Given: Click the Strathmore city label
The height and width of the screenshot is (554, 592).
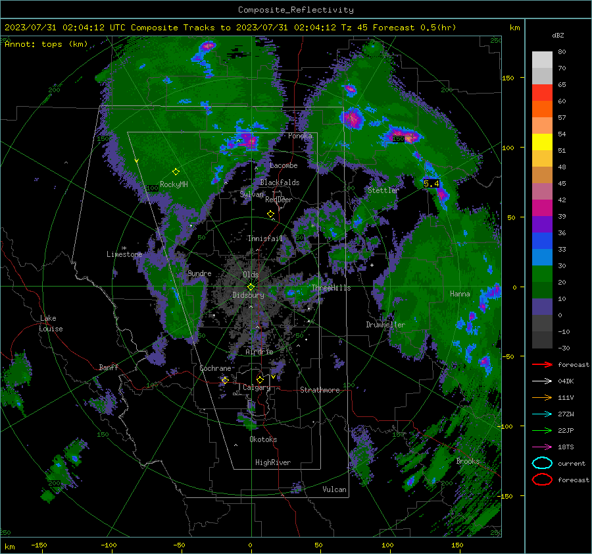Looking at the screenshot, I should (320, 390).
